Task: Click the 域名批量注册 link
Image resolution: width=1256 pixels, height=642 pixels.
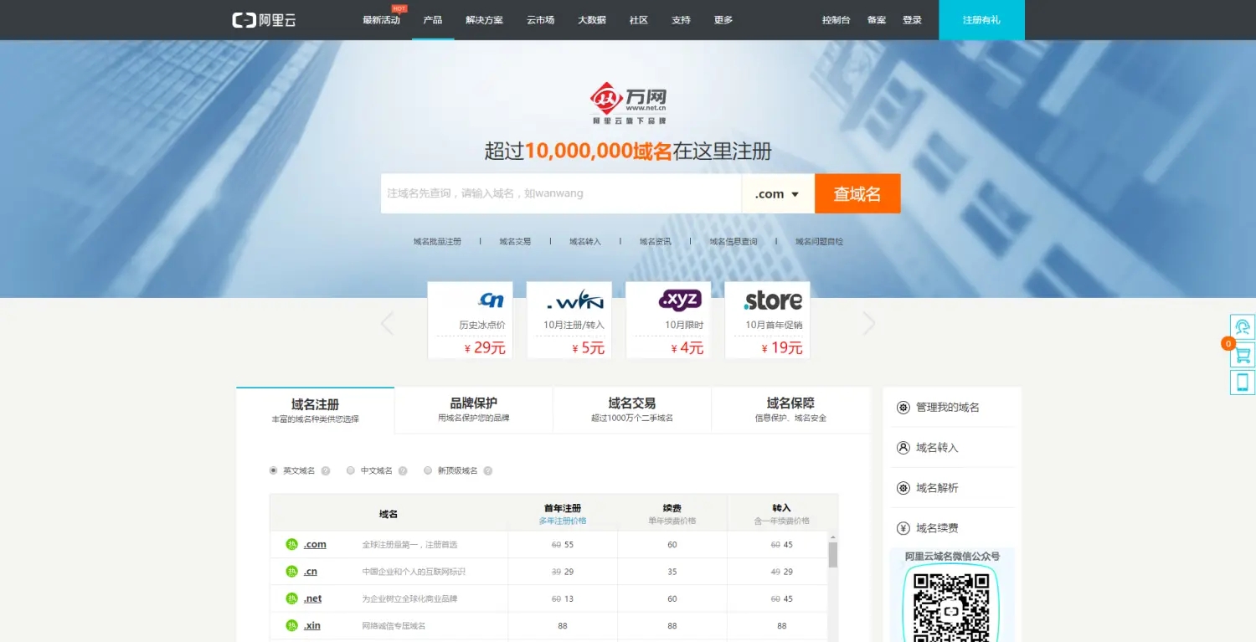Action: pyautogui.click(x=437, y=242)
